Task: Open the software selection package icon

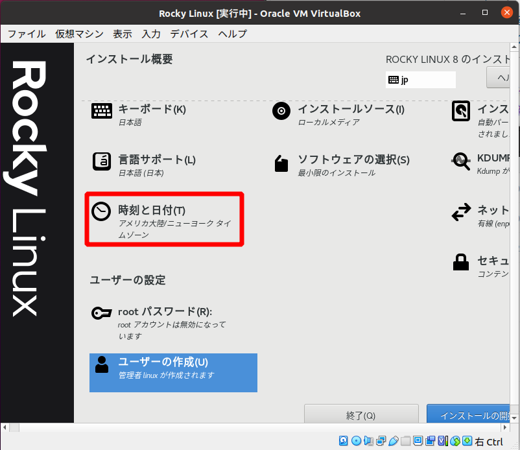Action: [x=281, y=163]
